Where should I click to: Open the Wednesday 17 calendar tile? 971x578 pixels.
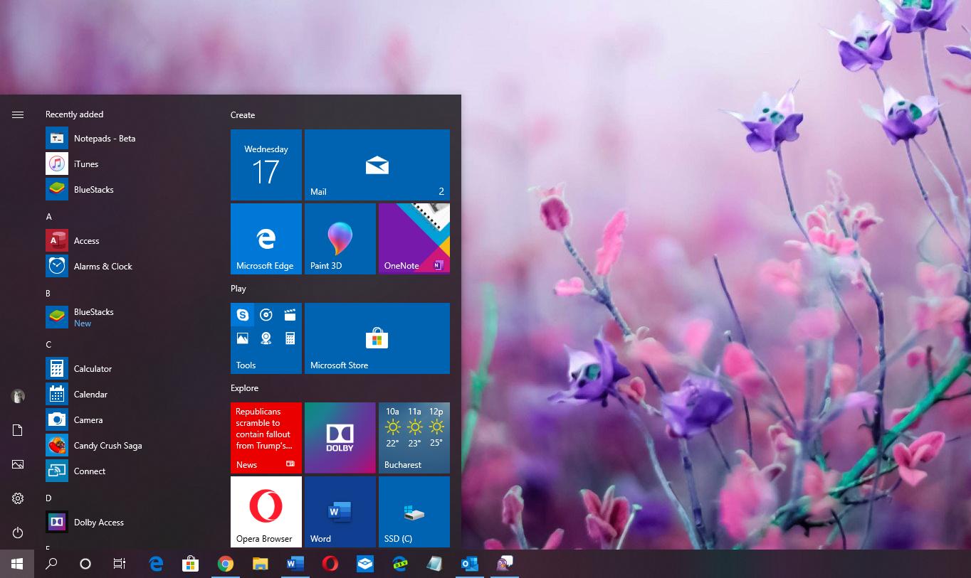[266, 165]
